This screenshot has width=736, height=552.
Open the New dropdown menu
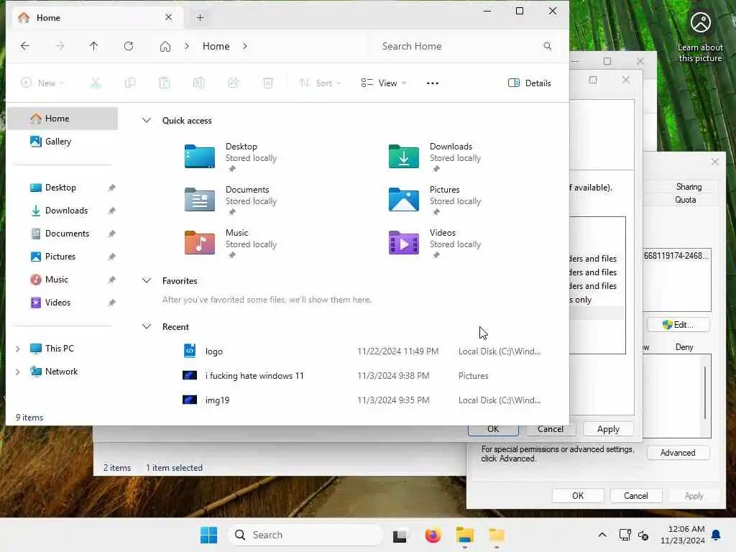click(42, 83)
